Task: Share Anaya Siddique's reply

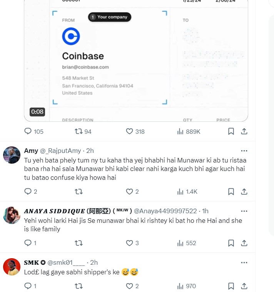Action: 244,243
